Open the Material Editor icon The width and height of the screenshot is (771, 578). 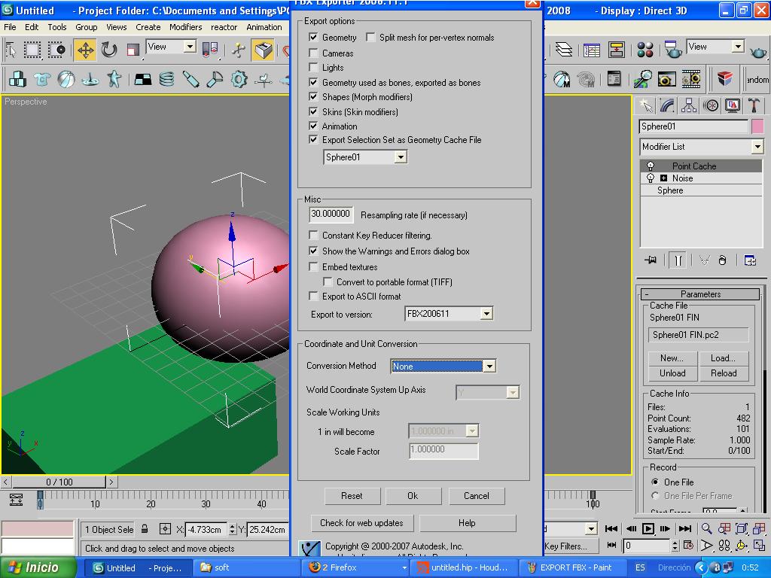pos(645,50)
